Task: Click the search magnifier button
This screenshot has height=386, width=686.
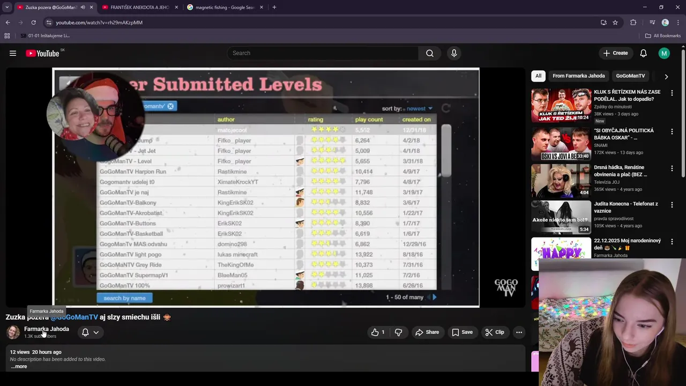Action: (x=430, y=53)
